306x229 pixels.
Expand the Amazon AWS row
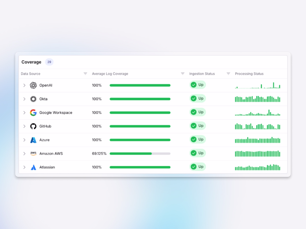click(24, 153)
